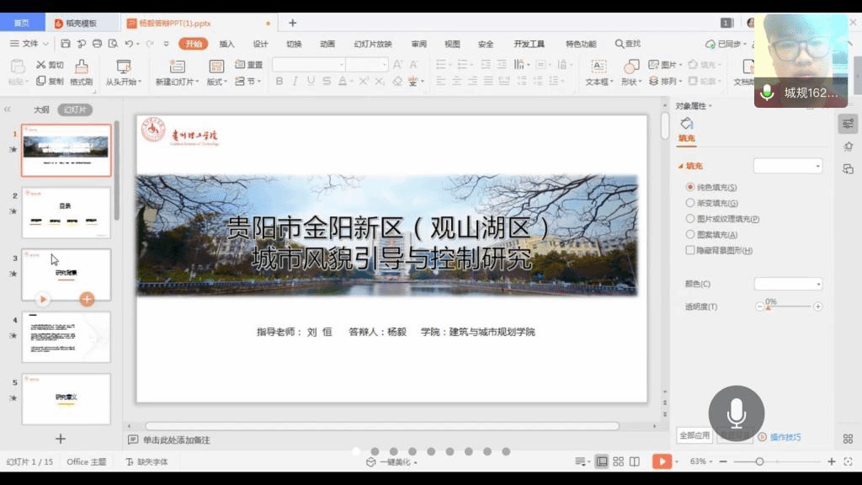
Task: Open the Shapes (形状) tool
Action: [631, 67]
